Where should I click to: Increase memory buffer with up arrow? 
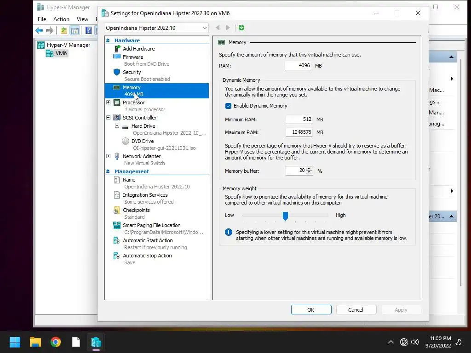(309, 169)
